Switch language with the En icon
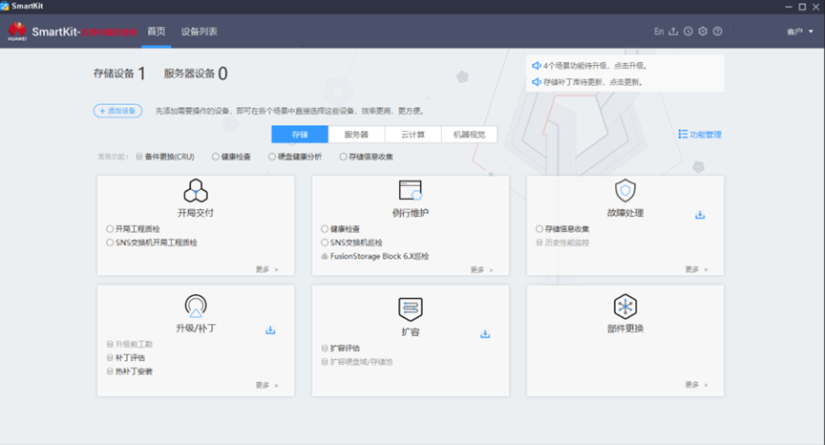This screenshot has width=825, height=445. [658, 32]
